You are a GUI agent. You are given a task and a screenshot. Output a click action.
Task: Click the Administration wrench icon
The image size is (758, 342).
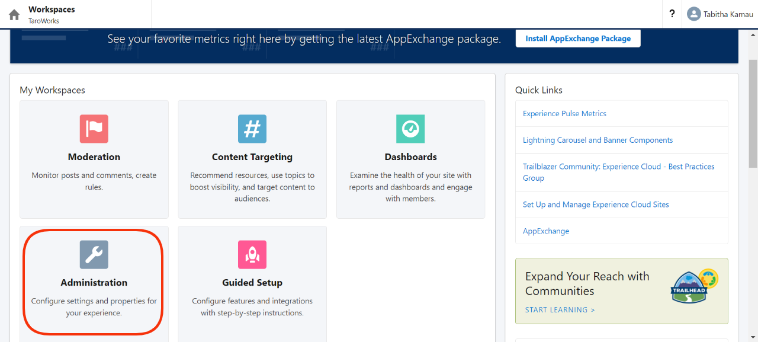[x=94, y=254]
